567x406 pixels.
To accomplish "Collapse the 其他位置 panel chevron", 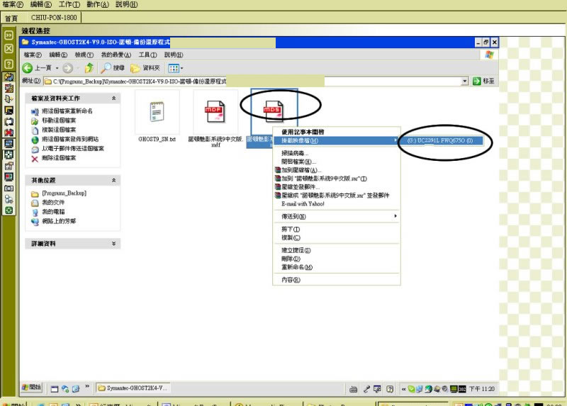I will 114,180.
